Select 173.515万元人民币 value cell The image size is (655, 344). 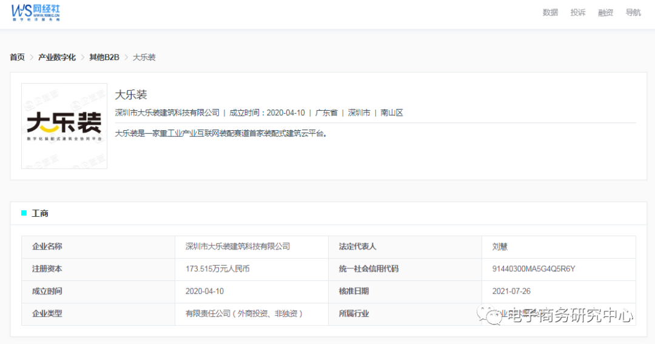[252, 270]
